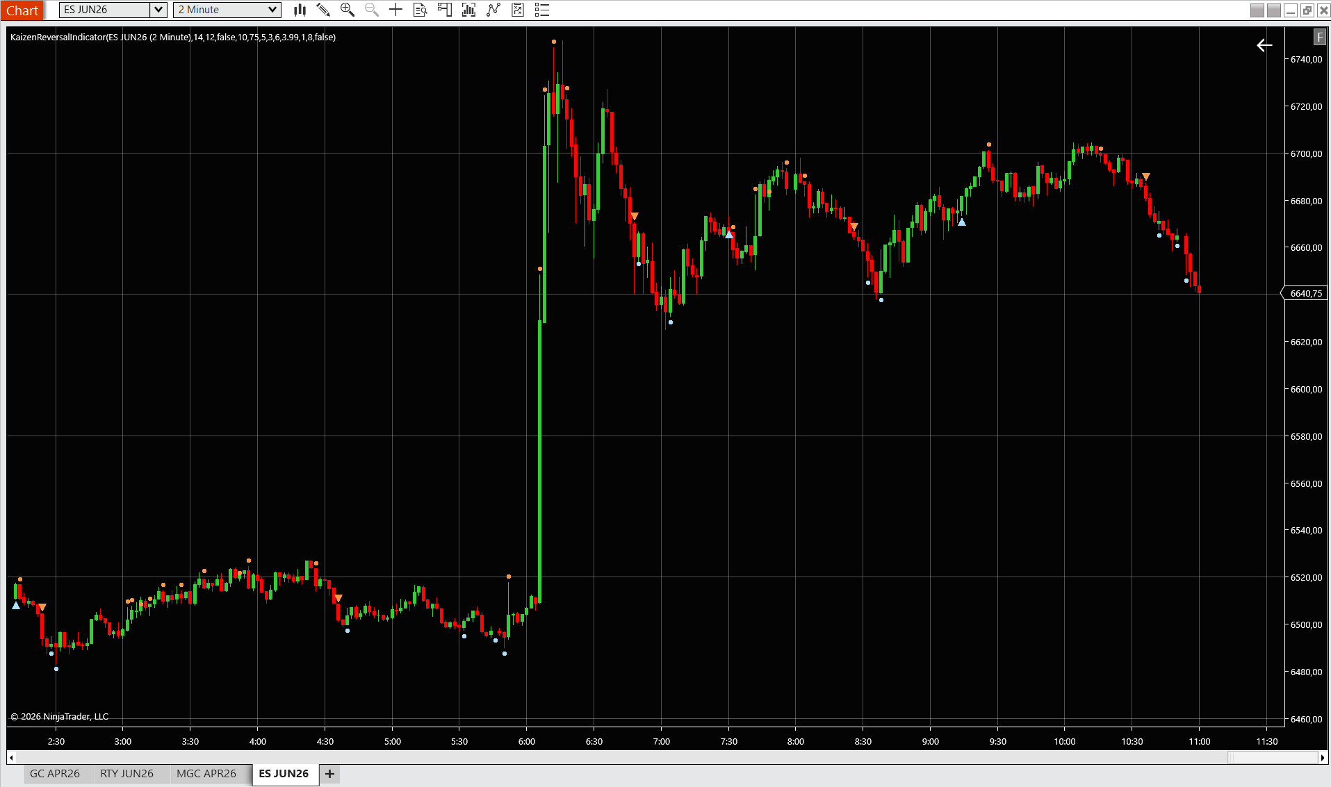Switch to the GC APR26 tab
Image resolution: width=1331 pixels, height=787 pixels.
click(55, 773)
